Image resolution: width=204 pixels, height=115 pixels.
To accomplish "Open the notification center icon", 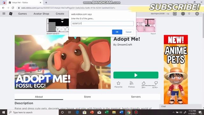I will coord(200,112).
